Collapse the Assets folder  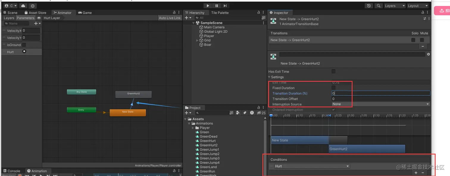click(185, 119)
